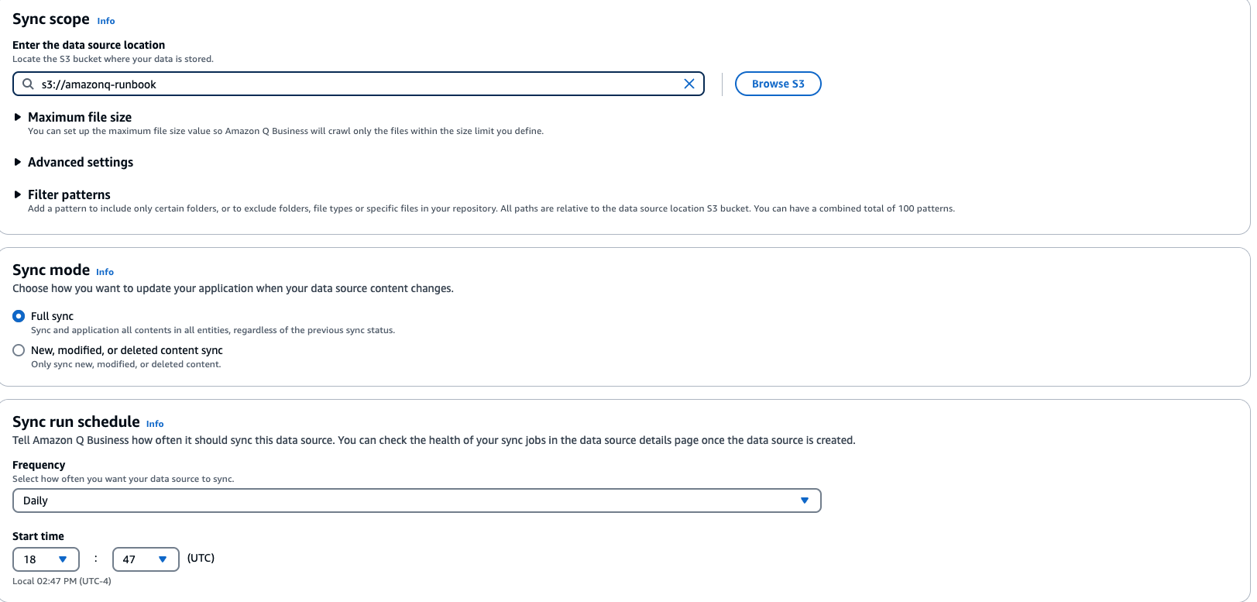The image size is (1257, 602).
Task: Select the Full sync option
Action: [18, 315]
